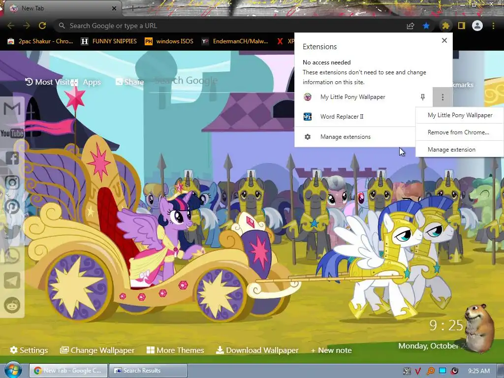
Task: Open the EndermanCH/Malw... bookmark
Action: coord(235,41)
